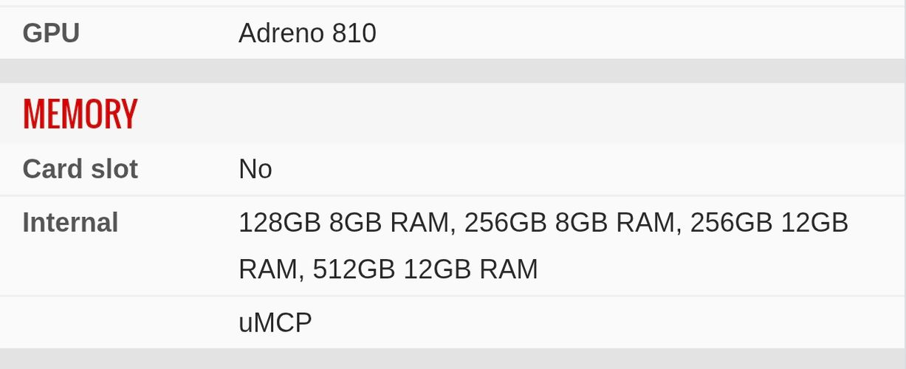906x369 pixels.
Task: Click the 512GB 12GB RAM variant text
Action: (425, 269)
